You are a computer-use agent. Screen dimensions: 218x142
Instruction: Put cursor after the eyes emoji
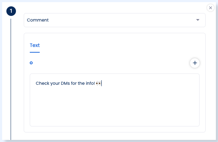[x=101, y=83]
